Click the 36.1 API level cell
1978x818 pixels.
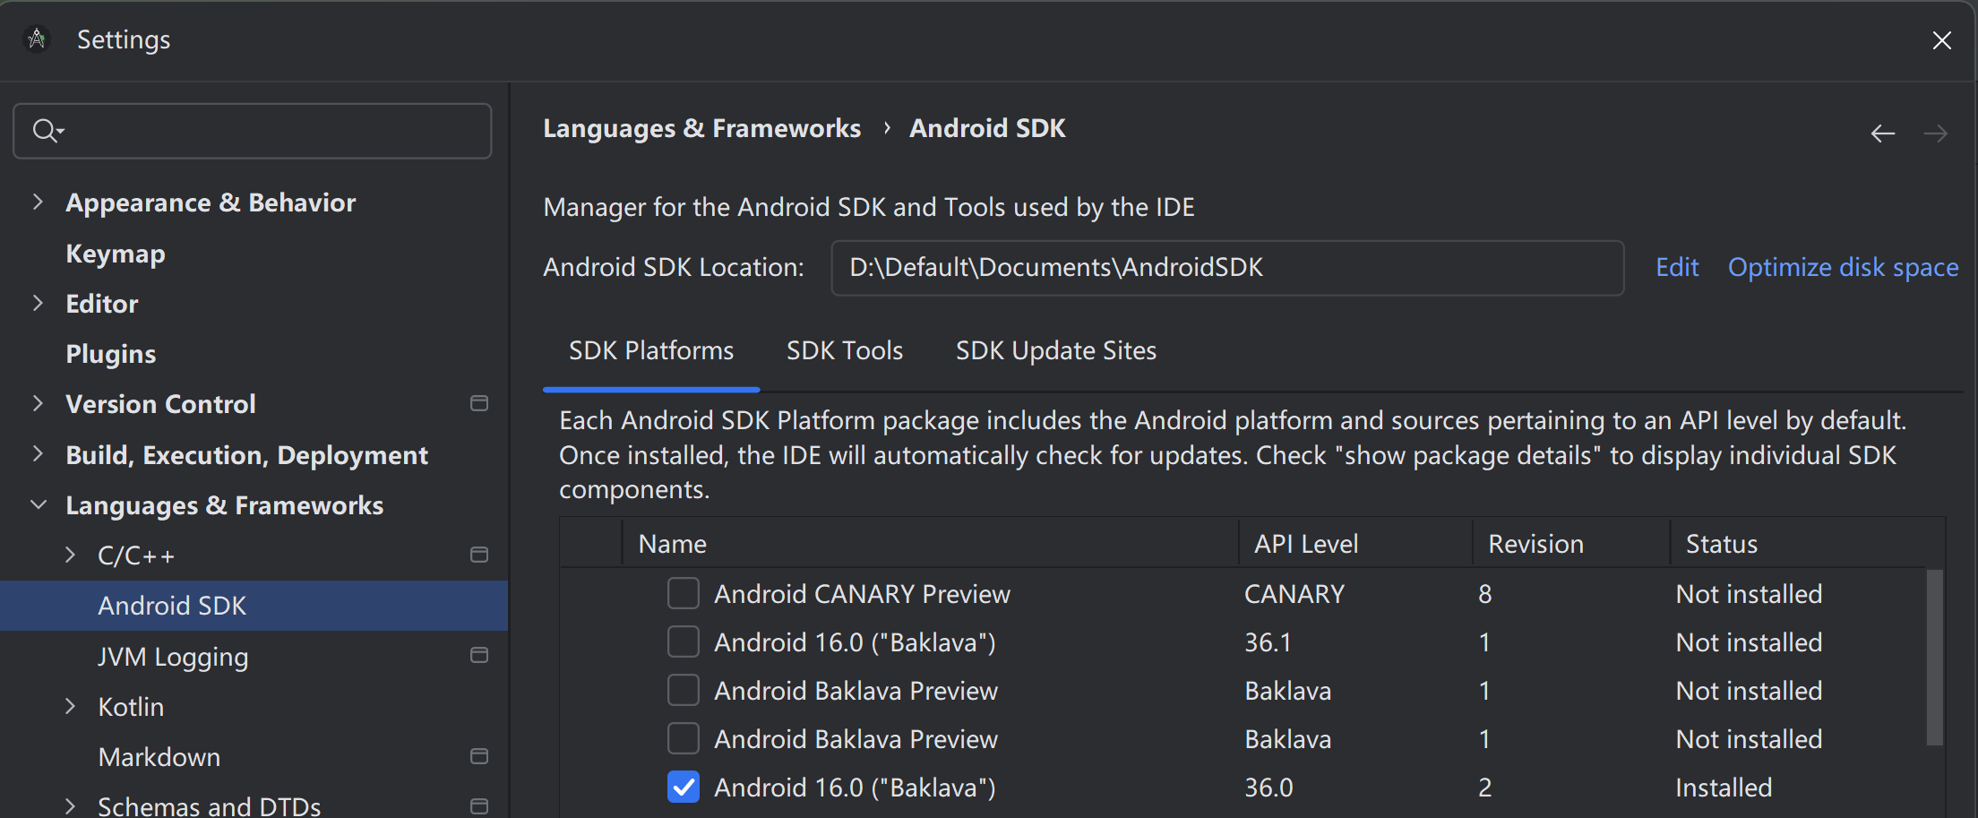[1268, 642]
